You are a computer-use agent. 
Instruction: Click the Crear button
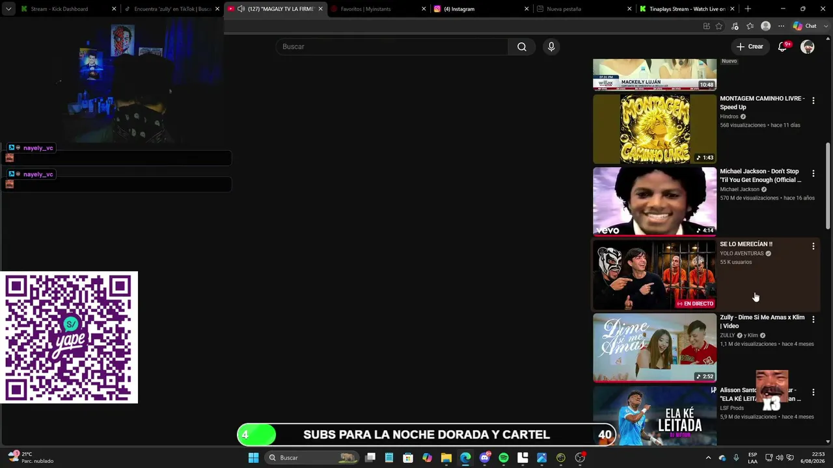tap(749, 47)
